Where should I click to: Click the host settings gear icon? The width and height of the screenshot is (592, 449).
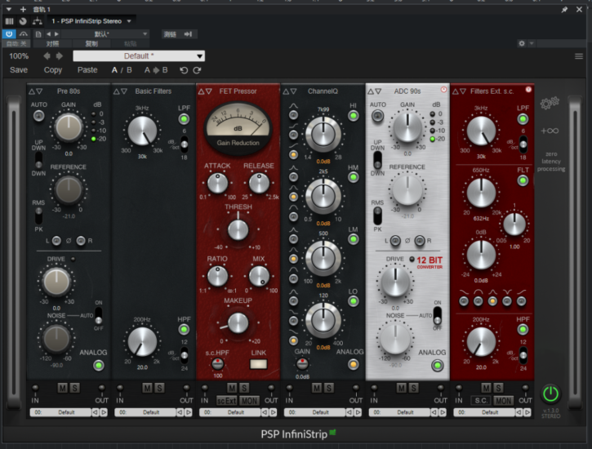click(523, 42)
